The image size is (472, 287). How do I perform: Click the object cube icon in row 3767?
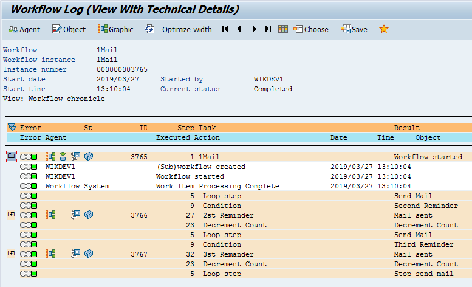[89, 254]
